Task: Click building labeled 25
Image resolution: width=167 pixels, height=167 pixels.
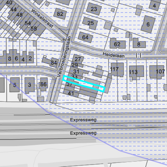Action: 91,23
